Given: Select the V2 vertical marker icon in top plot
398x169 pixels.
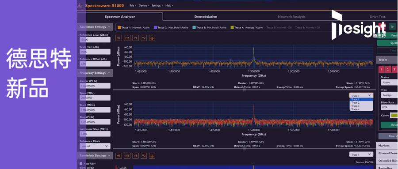Looking at the screenshot, I should click(x=144, y=38).
